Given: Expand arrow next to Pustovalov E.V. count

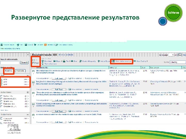Looking at the screenshot, I should [28, 104].
